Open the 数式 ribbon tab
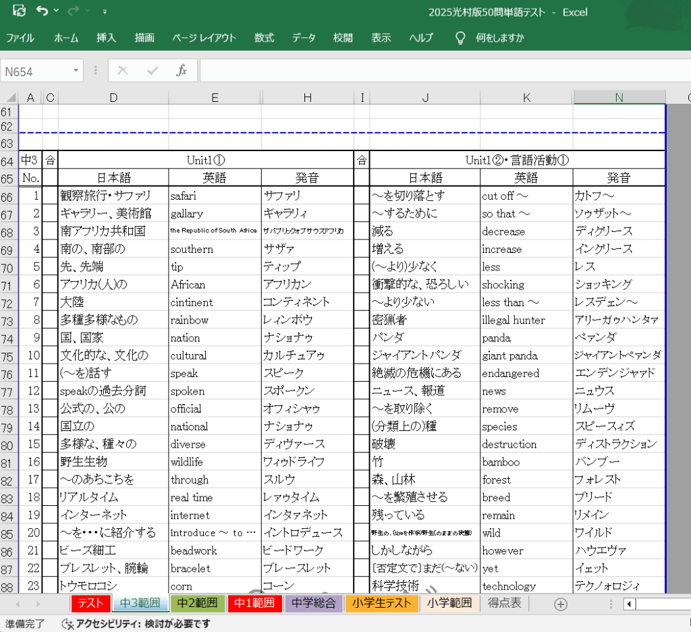Screen dimensions: 691x632 click(x=264, y=38)
